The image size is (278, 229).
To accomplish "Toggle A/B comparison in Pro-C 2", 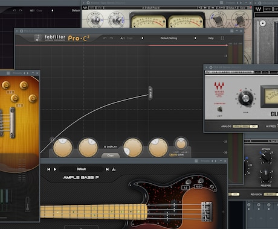I will pyautogui.click(x=123, y=38).
